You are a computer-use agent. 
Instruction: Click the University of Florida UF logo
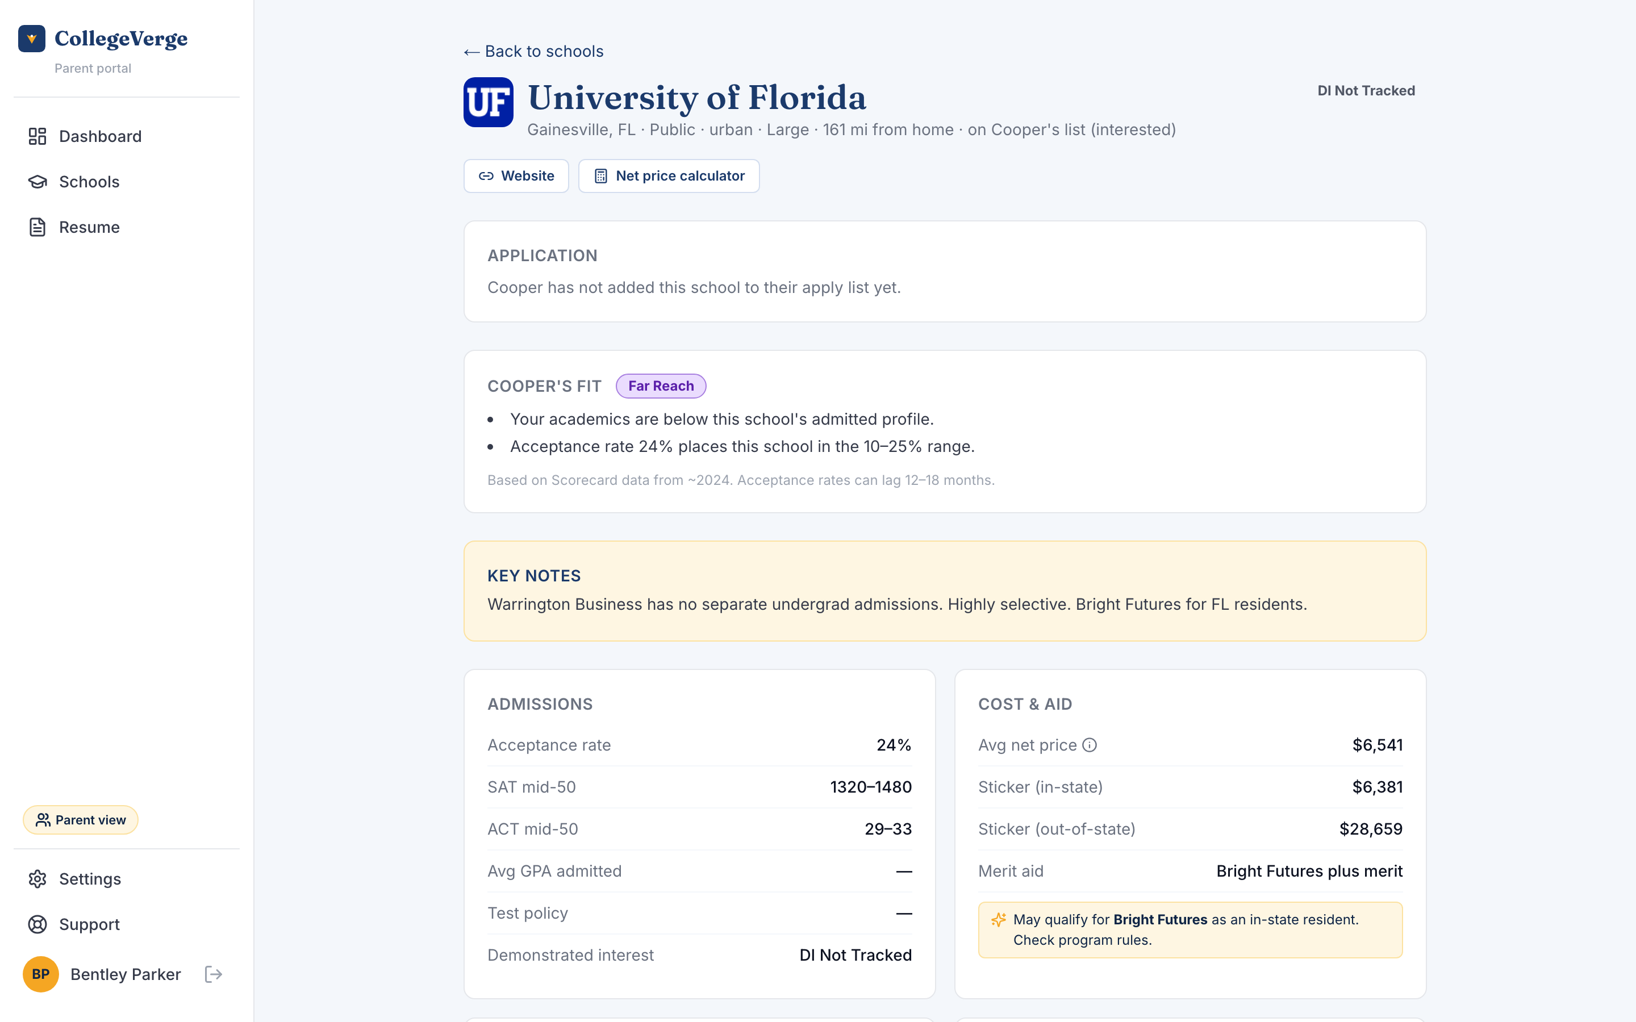[x=488, y=102]
